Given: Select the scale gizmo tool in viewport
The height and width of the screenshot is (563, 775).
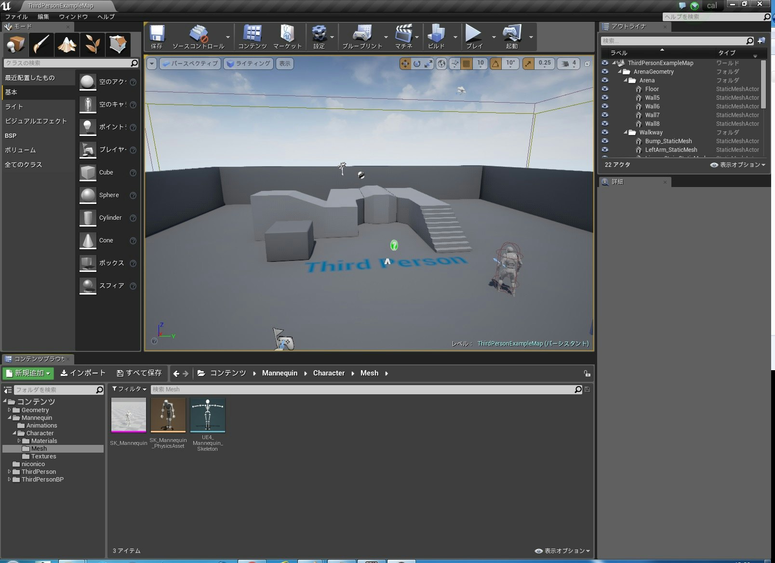Looking at the screenshot, I should point(428,64).
